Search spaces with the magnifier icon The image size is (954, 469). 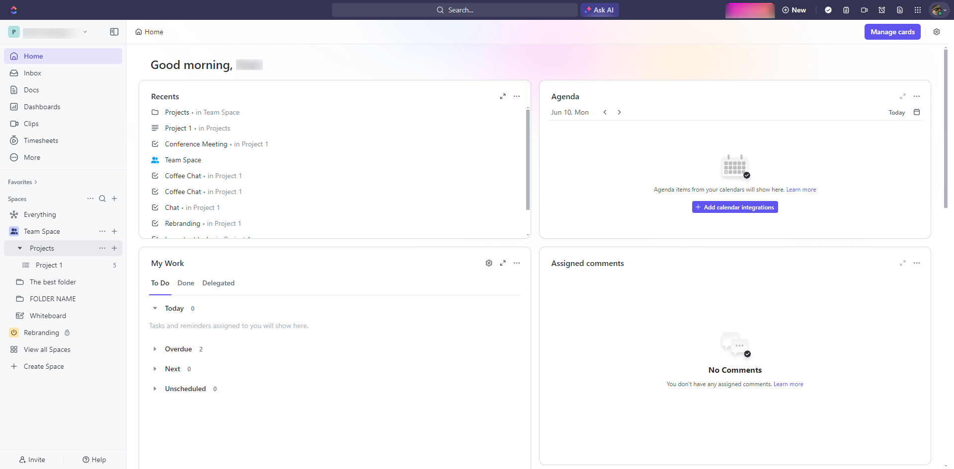[x=102, y=199]
